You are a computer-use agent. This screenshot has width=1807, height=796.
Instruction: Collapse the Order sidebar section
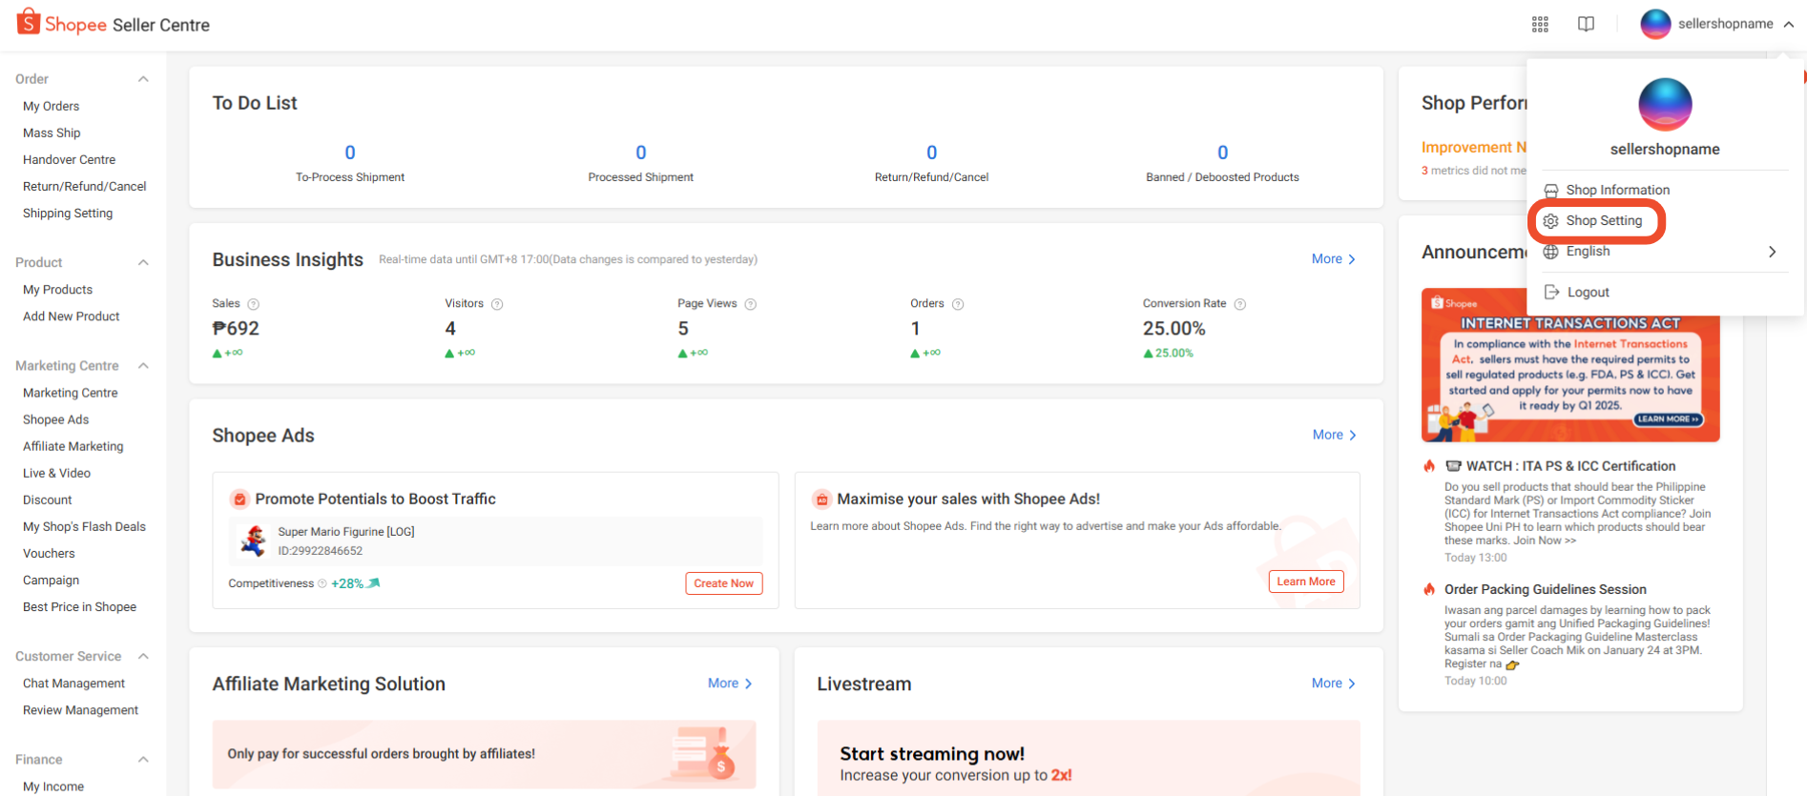click(143, 79)
